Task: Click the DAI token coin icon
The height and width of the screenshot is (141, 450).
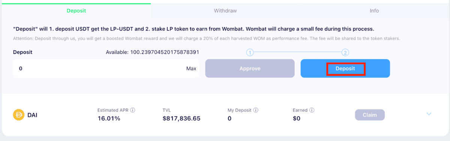Action: 18,115
